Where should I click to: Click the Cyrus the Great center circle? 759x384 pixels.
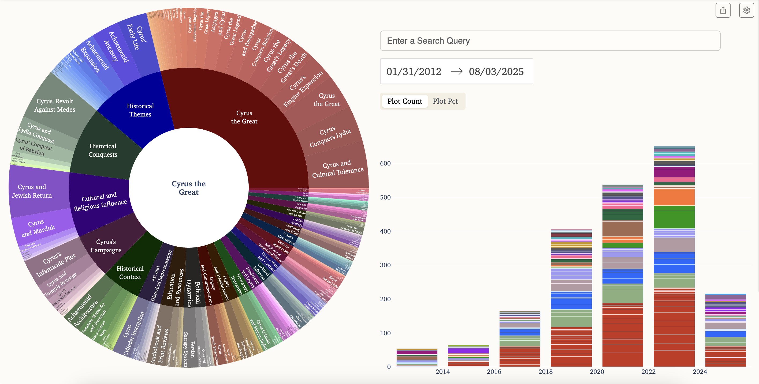(x=189, y=188)
